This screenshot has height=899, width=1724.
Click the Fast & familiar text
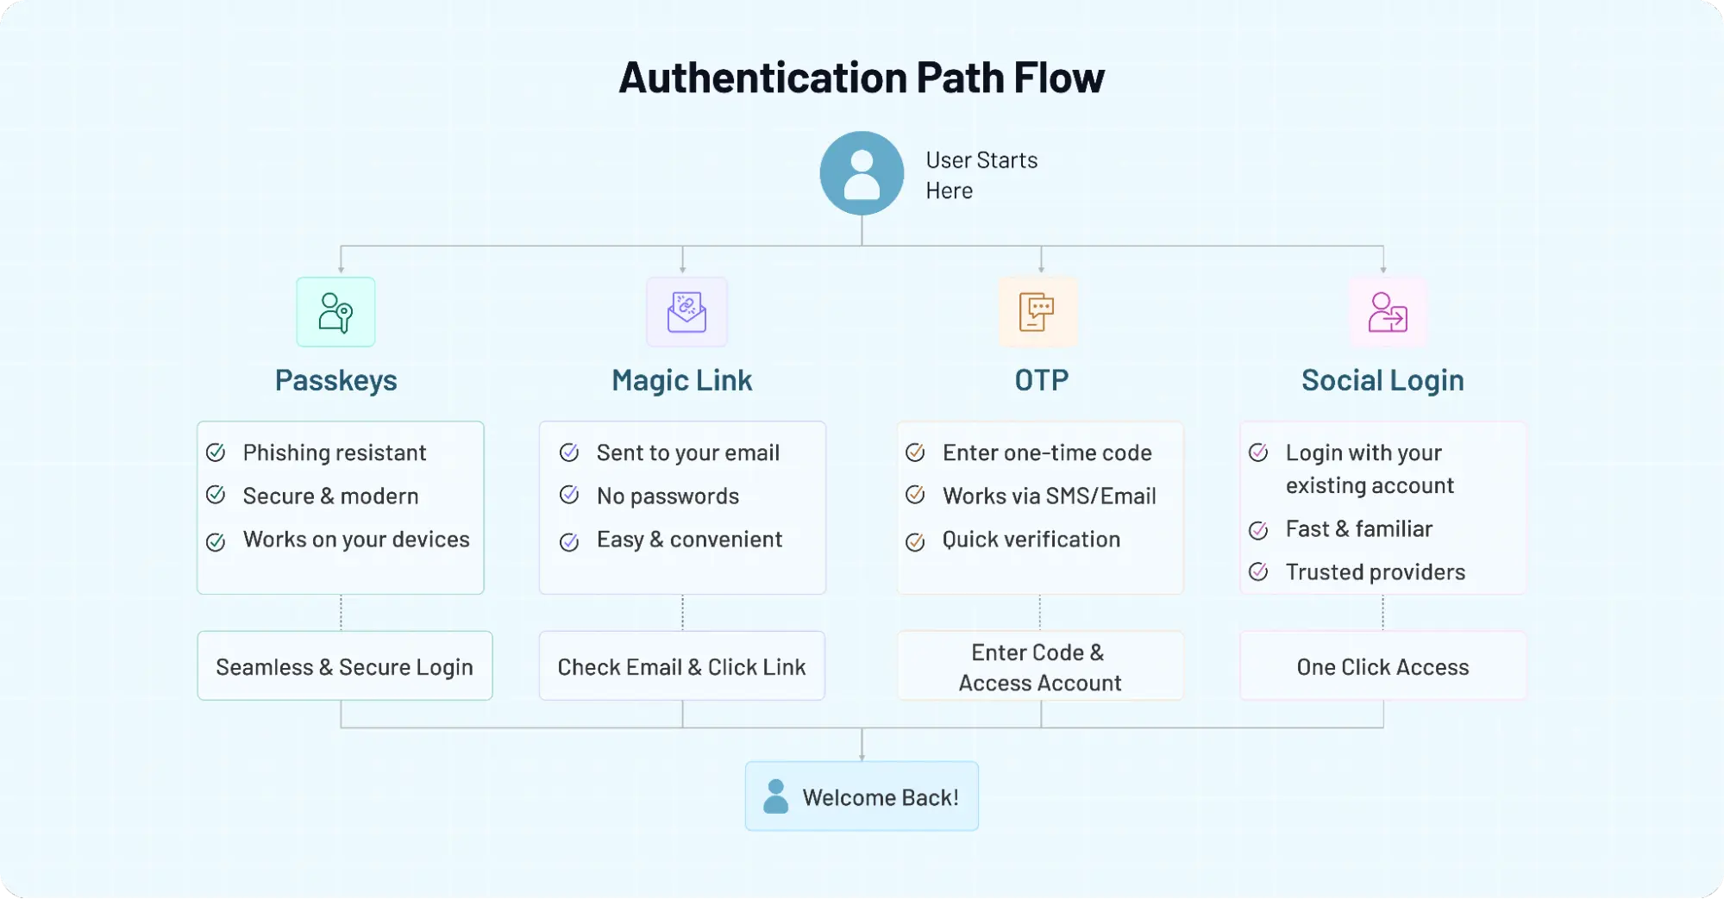1358,528
